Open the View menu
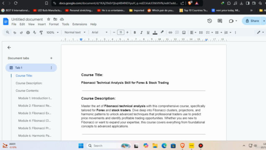This screenshot has width=266, height=150. click(x=31, y=24)
